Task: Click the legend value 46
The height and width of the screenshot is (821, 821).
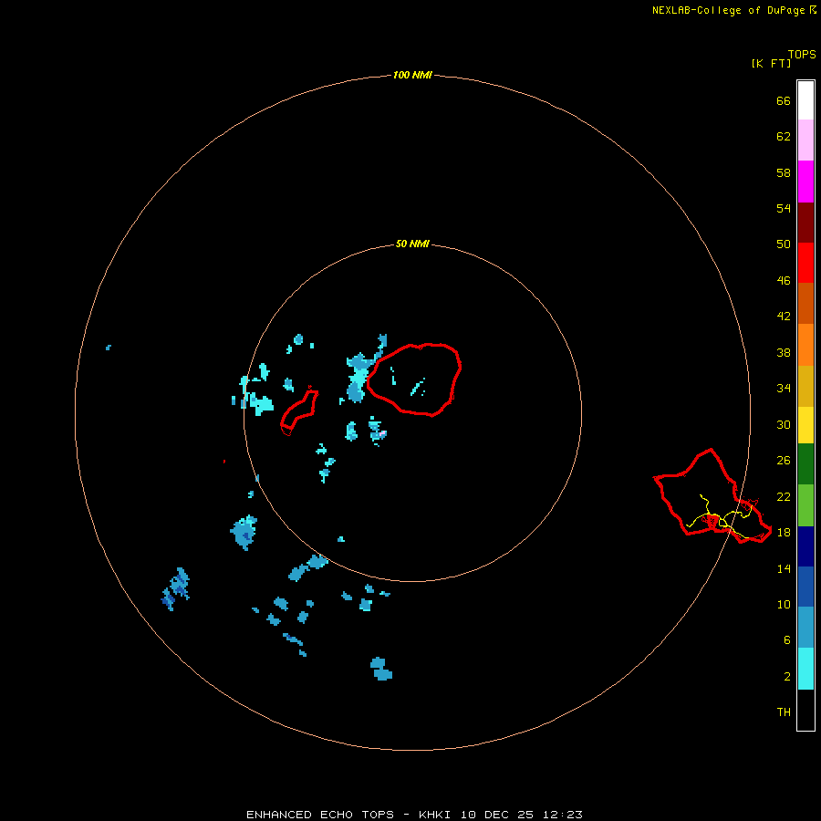Action: coord(784,280)
